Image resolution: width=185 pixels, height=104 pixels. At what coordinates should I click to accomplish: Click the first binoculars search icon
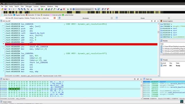pos(19,9)
